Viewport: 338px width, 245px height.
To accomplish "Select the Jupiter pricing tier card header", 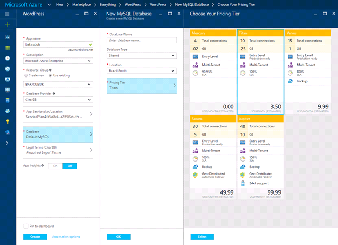I will 261,119.
